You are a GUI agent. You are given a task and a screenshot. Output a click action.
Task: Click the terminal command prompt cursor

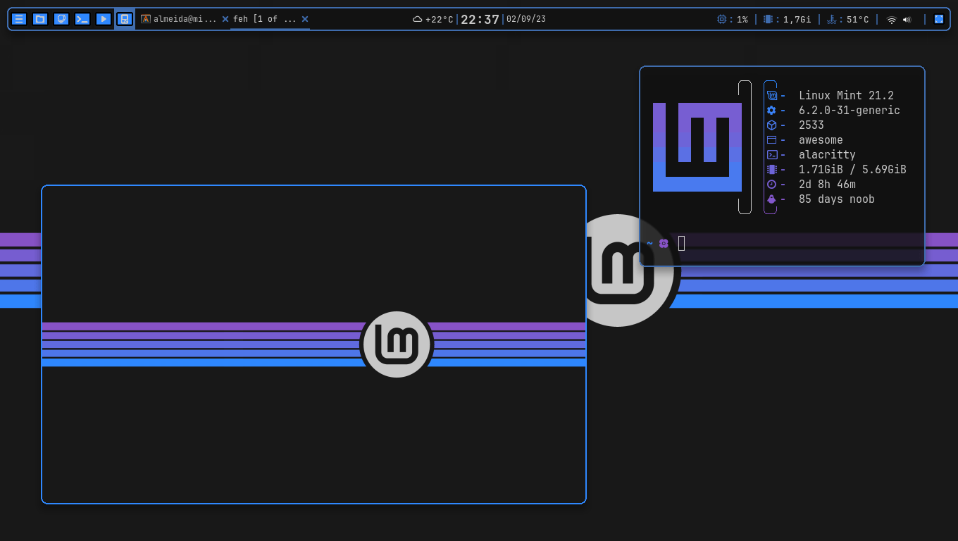[681, 243]
